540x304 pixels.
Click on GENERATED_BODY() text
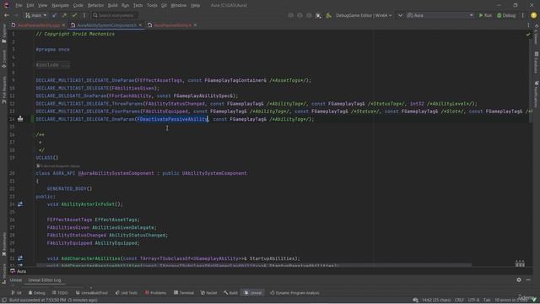[x=69, y=188]
